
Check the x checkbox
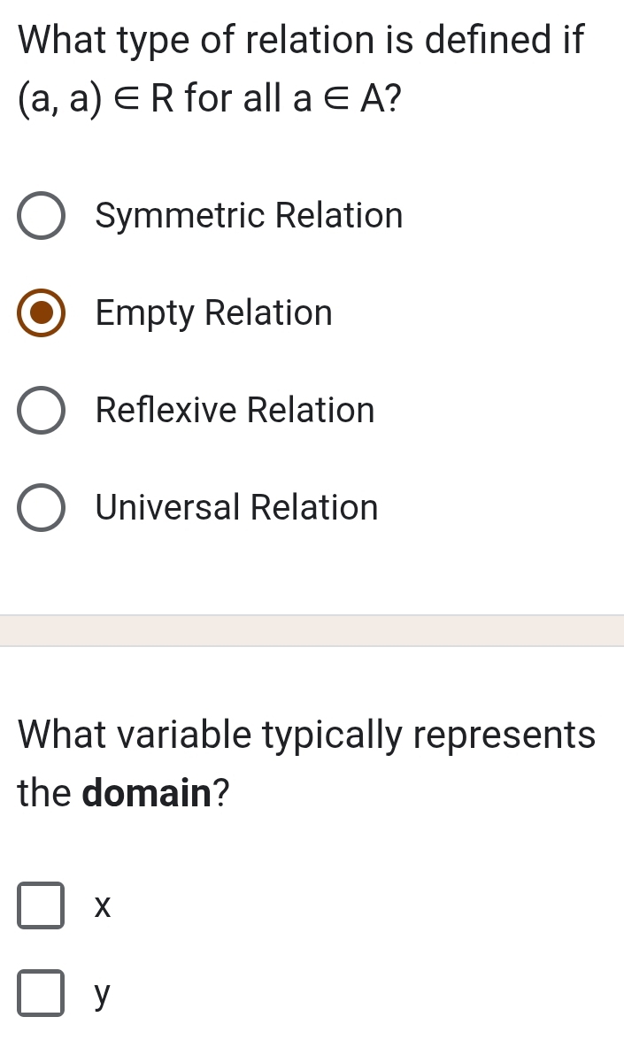tap(41, 906)
